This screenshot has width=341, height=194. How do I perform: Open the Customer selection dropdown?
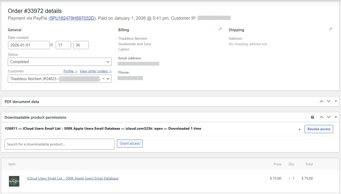(108, 79)
